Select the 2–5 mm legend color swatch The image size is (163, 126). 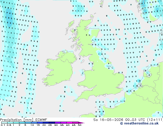pos(22,123)
